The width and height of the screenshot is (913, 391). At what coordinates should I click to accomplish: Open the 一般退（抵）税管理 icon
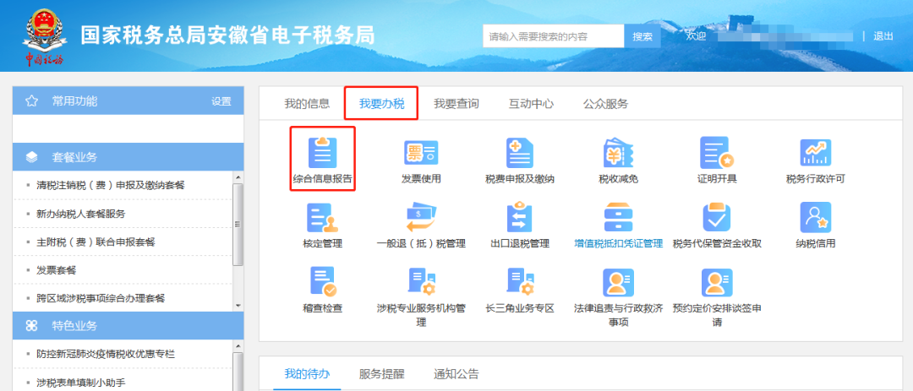421,218
